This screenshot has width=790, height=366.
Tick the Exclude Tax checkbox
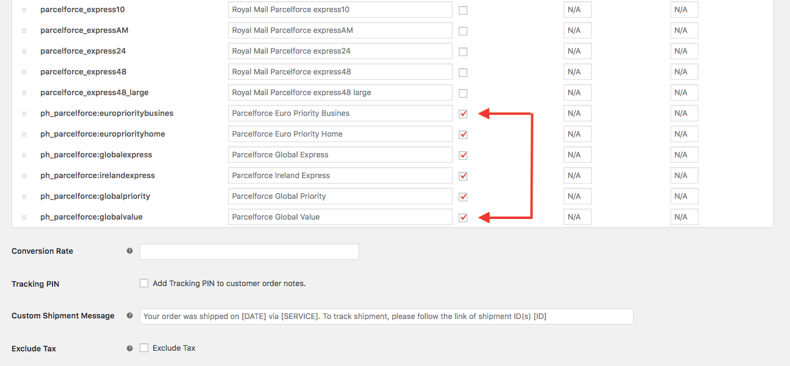point(144,348)
